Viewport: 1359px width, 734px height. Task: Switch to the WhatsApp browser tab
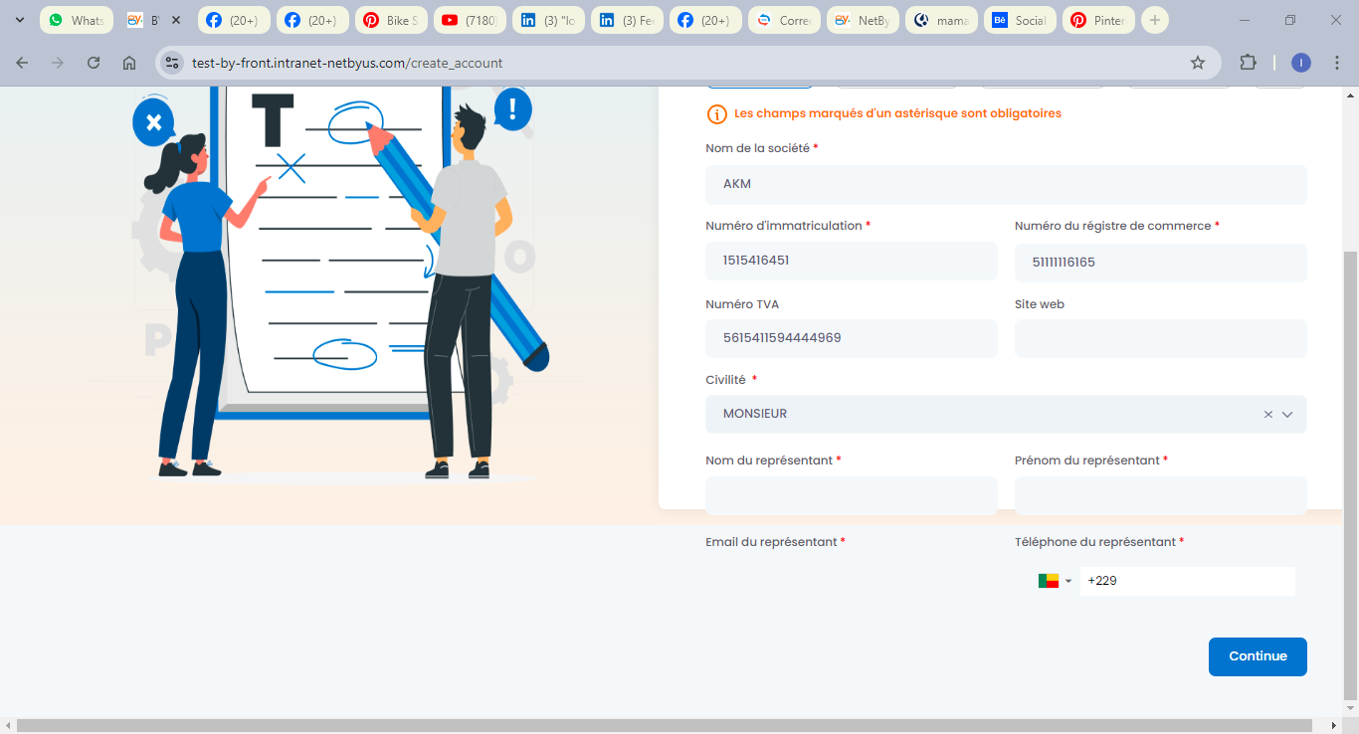[x=78, y=20]
